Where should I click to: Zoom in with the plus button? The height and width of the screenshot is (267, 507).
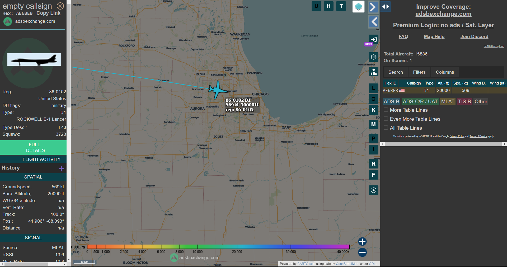362,241
